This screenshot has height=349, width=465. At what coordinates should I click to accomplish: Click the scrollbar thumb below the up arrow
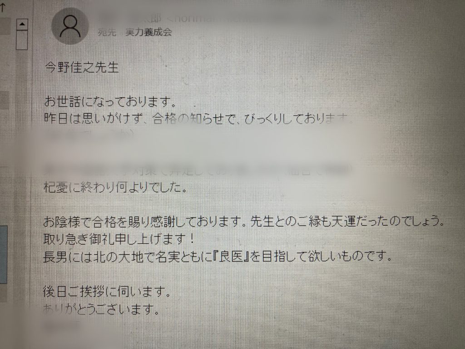pyautogui.click(x=22, y=40)
